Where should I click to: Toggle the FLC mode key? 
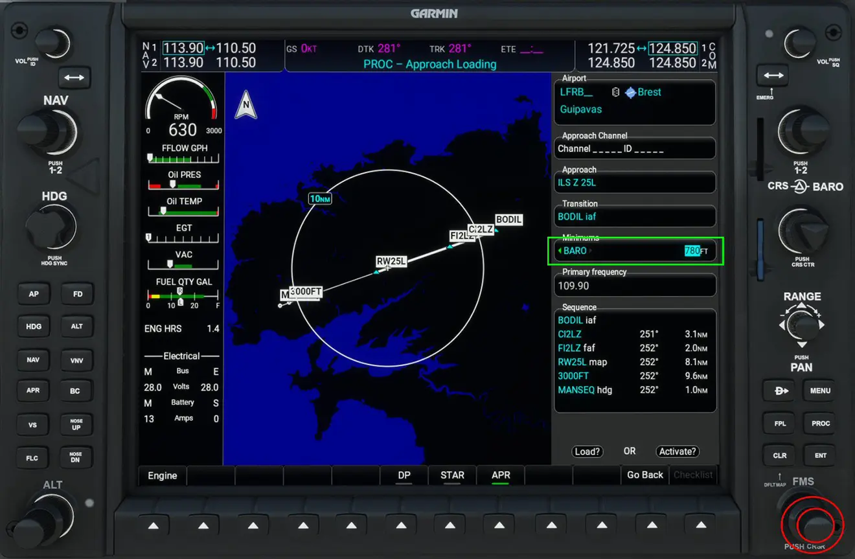point(32,458)
